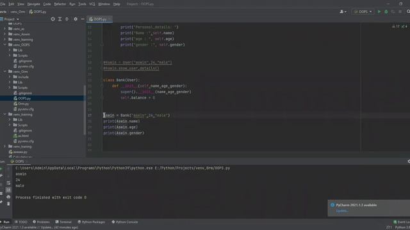The width and height of the screenshot is (410, 230).
Task: Open the File menu
Action: 3,4
